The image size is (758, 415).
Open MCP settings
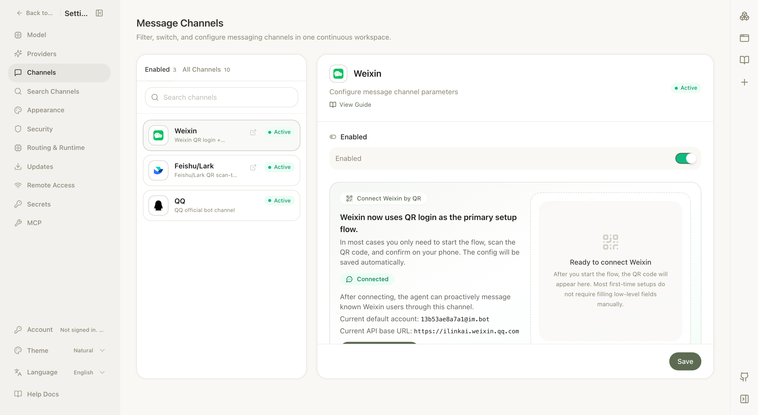coord(59,223)
